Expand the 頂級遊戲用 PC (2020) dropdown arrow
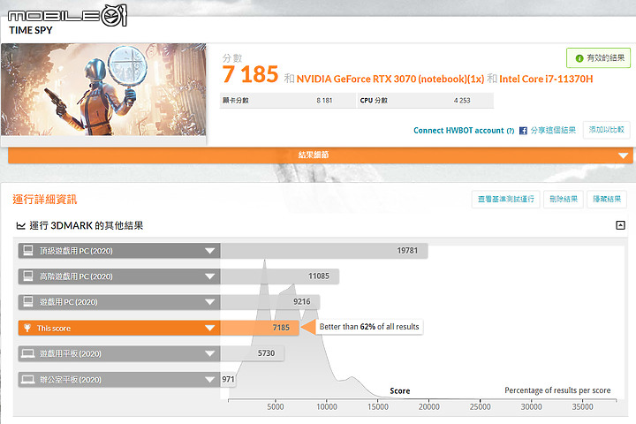This screenshot has width=636, height=424. coord(209,251)
